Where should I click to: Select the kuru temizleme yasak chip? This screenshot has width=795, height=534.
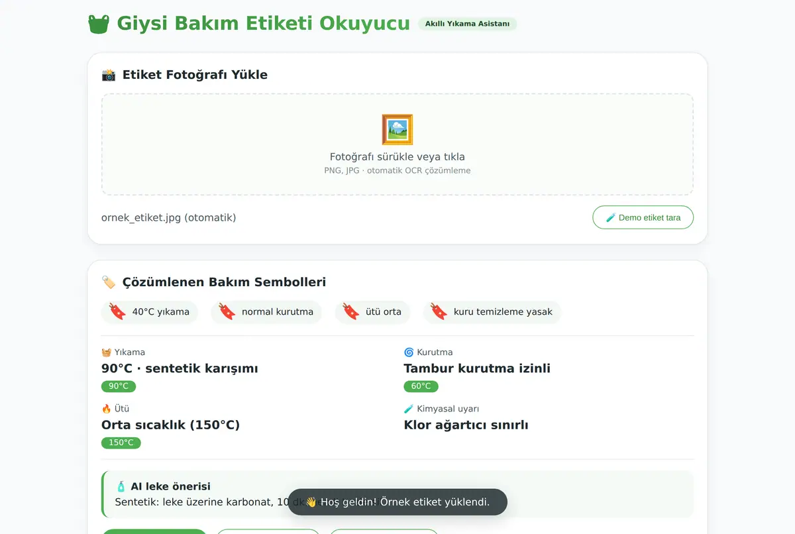(x=492, y=311)
